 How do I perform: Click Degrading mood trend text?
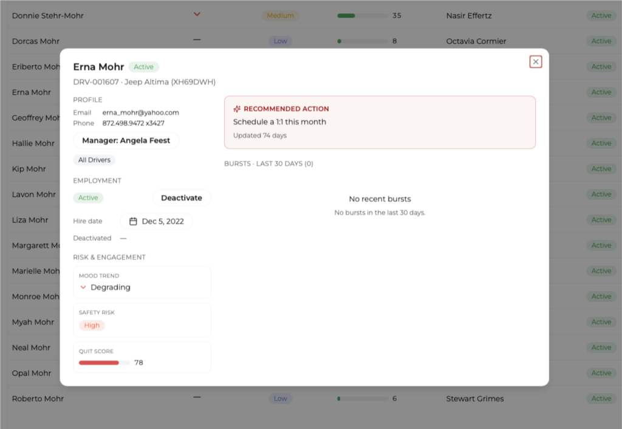tap(111, 287)
